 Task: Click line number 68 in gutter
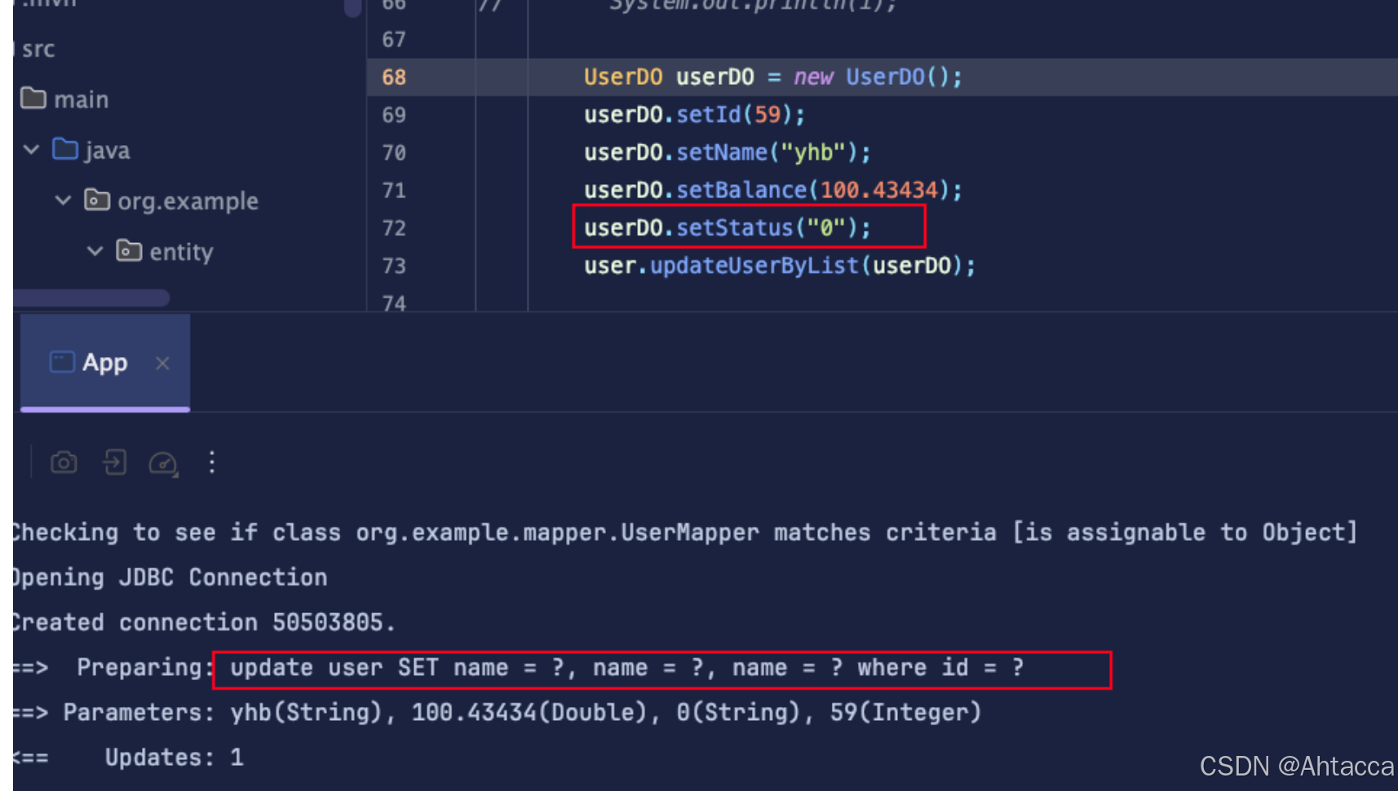(394, 77)
